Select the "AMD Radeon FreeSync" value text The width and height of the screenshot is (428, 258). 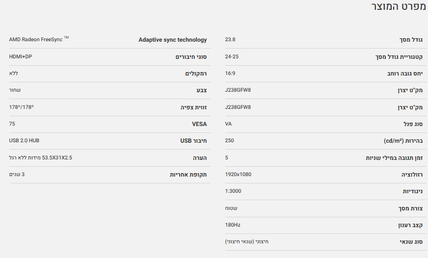tap(36, 39)
